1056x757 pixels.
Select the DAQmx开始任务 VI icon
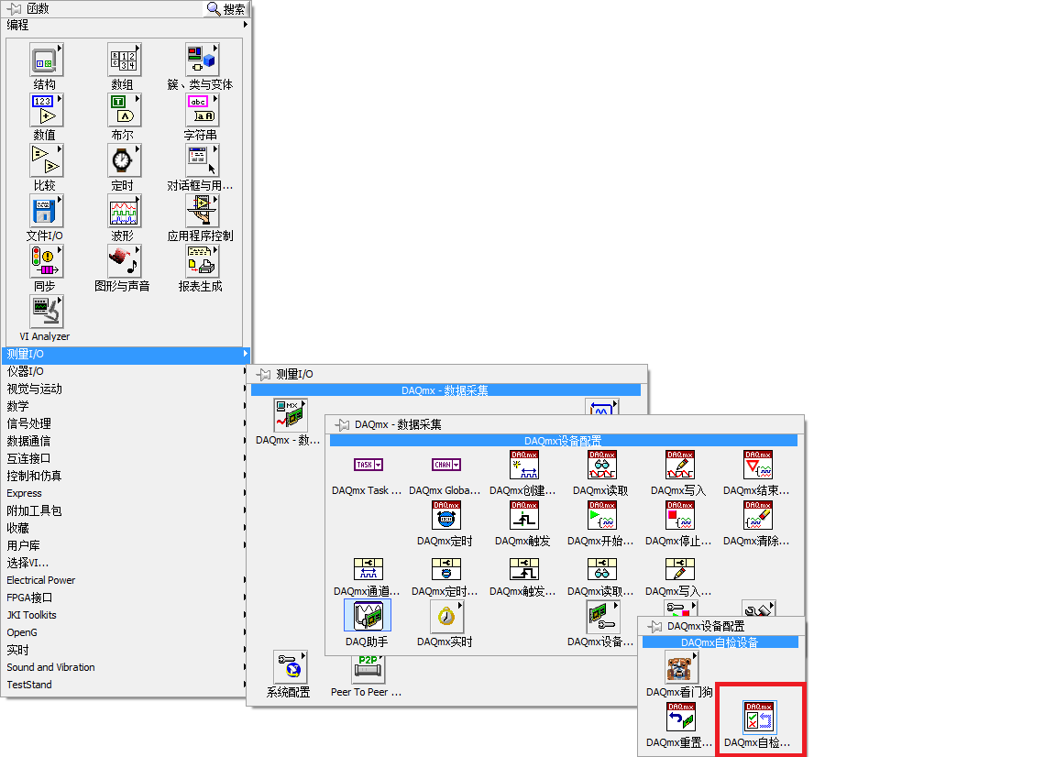pos(602,515)
